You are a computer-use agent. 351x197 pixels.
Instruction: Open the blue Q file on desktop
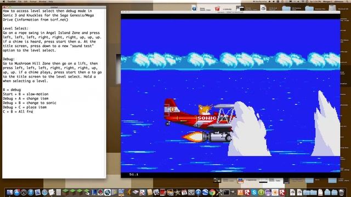pyautogui.click(x=194, y=9)
